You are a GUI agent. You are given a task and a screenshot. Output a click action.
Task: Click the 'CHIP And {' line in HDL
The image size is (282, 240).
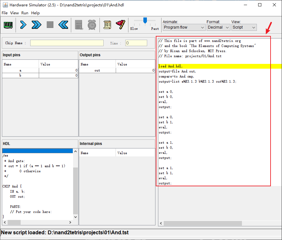click(x=12, y=186)
